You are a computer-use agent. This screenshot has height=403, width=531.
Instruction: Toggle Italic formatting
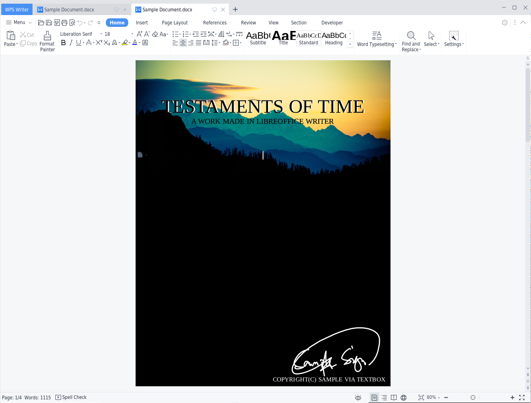point(71,43)
